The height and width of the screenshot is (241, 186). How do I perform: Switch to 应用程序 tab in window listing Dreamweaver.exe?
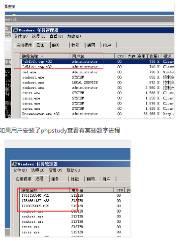click(24, 45)
